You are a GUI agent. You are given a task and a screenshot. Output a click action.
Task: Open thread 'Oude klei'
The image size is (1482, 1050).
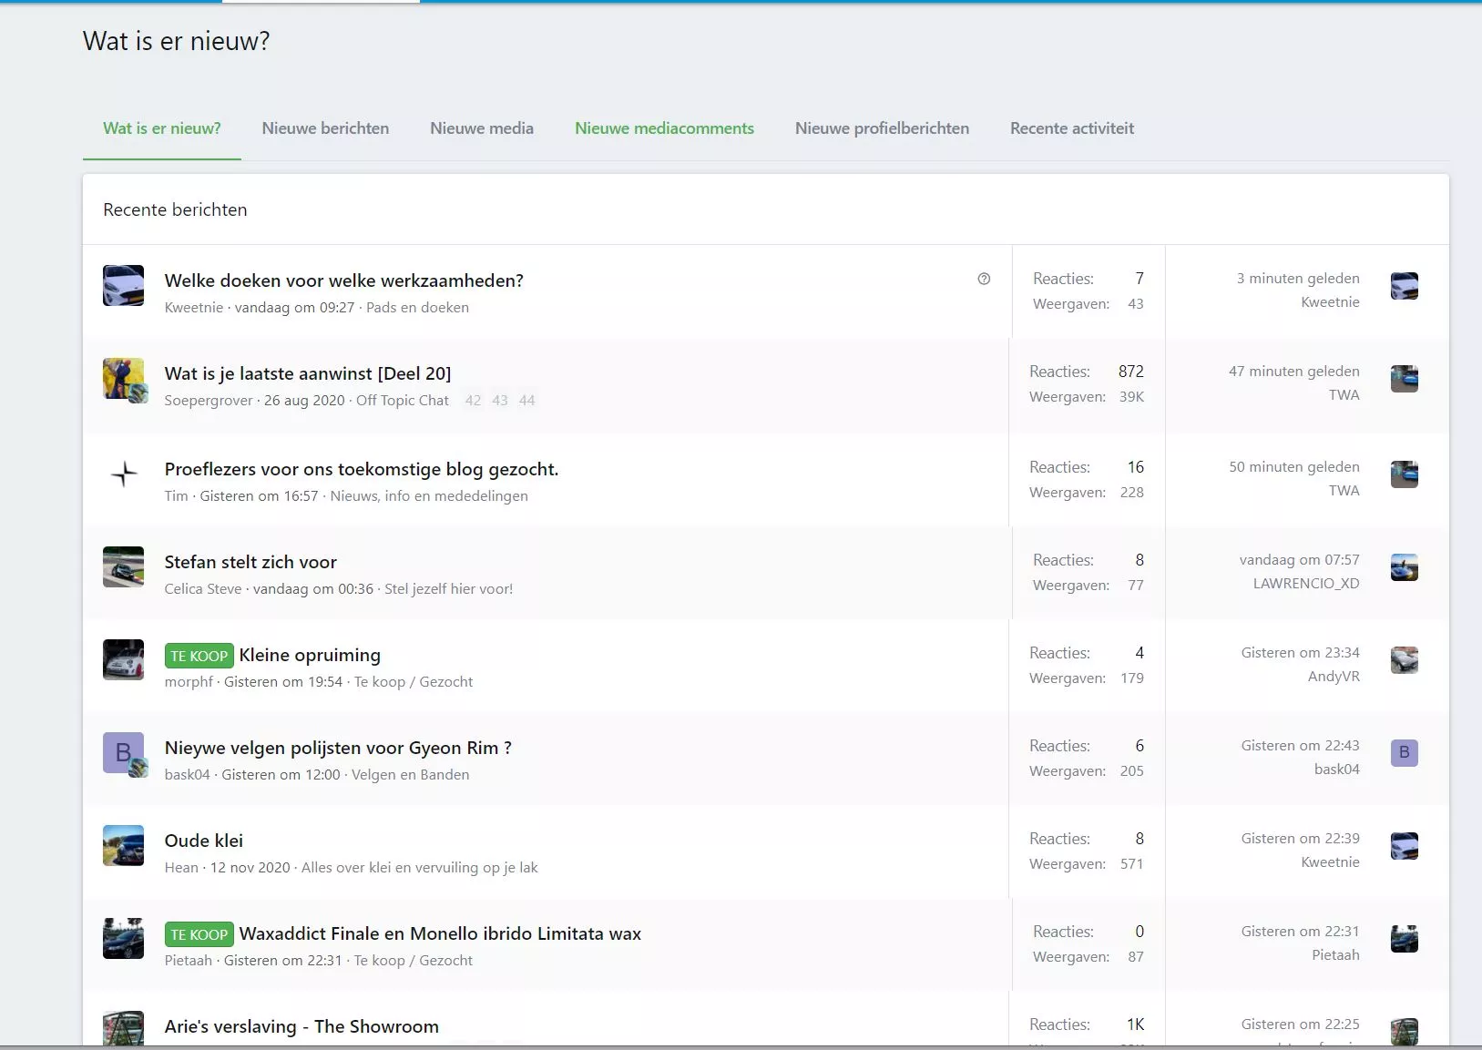tap(204, 841)
